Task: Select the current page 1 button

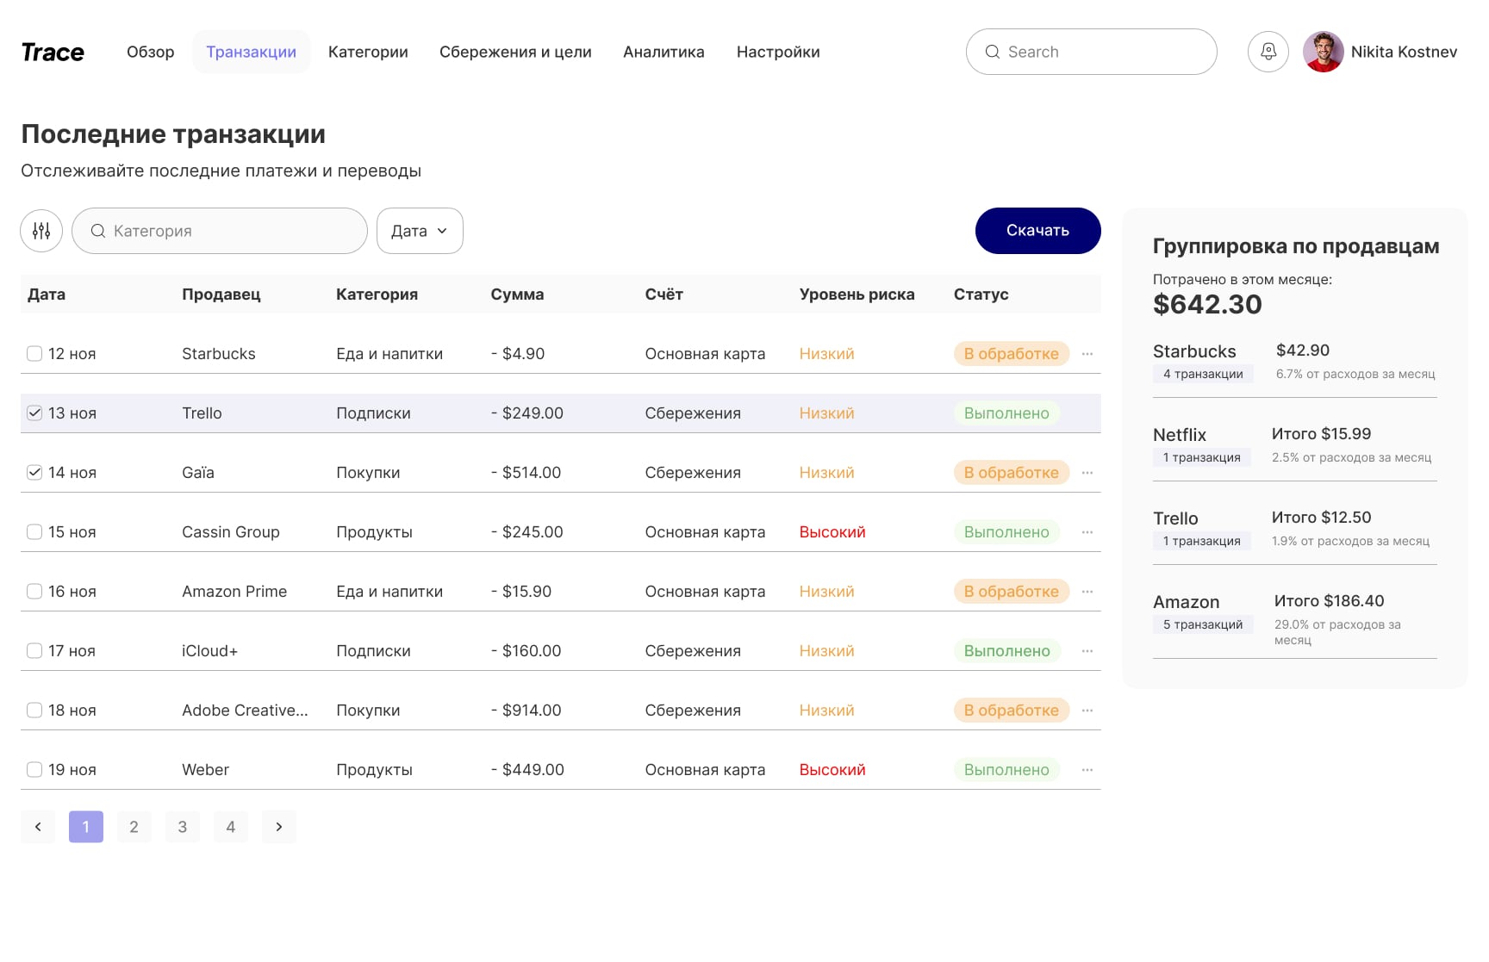Action: 86,827
